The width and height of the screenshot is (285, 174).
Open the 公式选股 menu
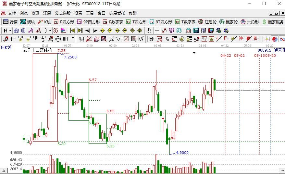pos(63,13)
